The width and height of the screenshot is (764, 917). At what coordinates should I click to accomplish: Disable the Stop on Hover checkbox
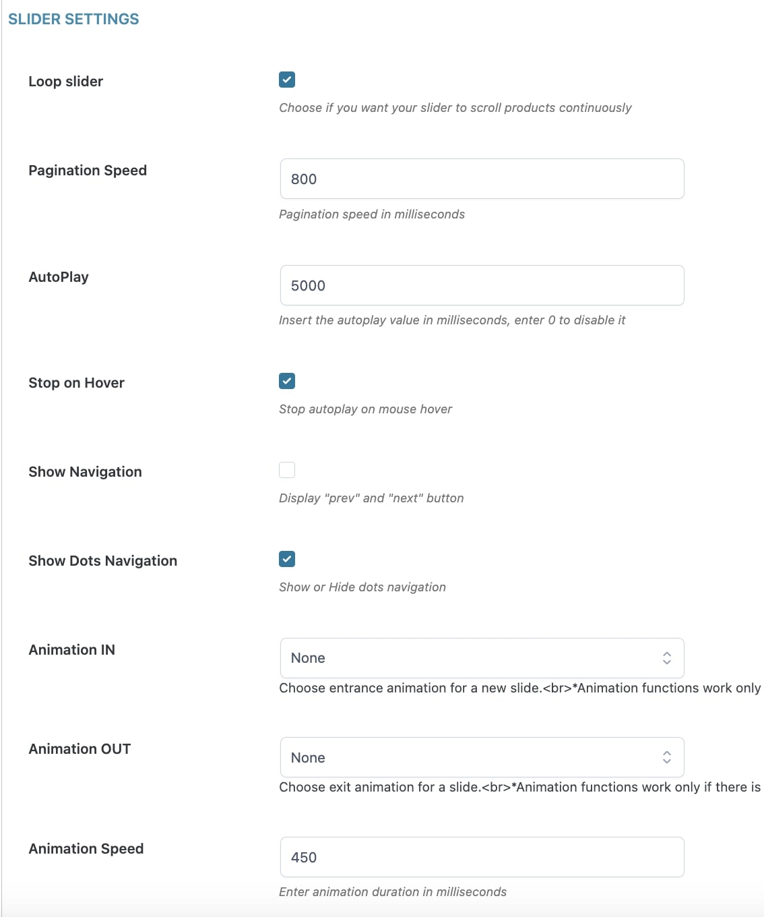[x=287, y=381]
